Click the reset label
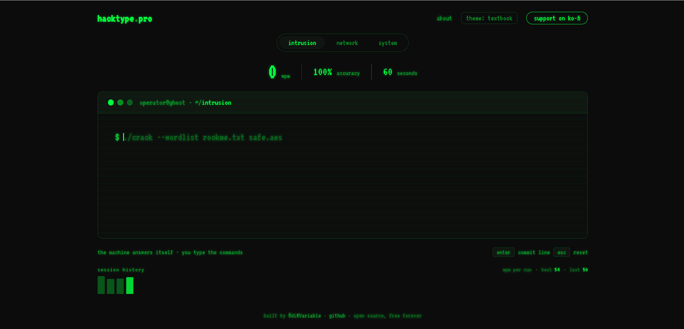Image resolution: width=684 pixels, height=329 pixels. (580, 252)
